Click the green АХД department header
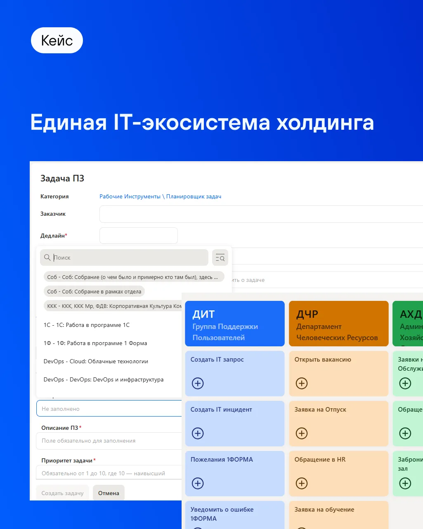423x529 pixels. pos(408,324)
